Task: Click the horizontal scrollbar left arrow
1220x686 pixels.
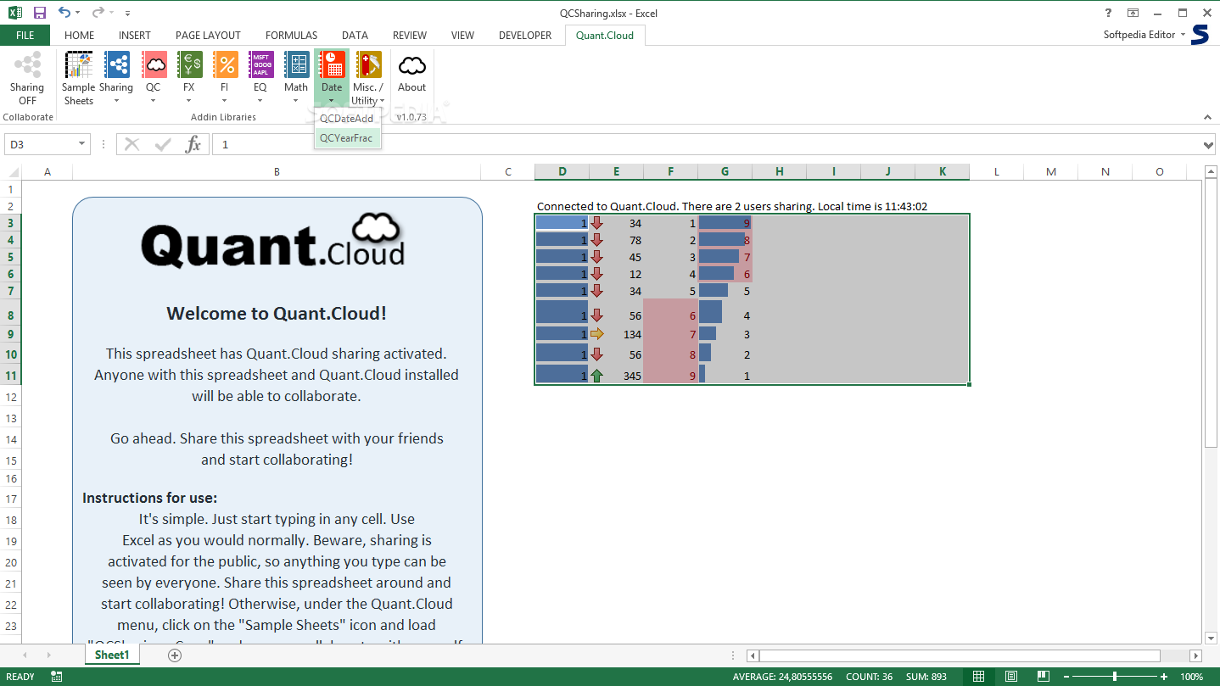Action: point(753,655)
